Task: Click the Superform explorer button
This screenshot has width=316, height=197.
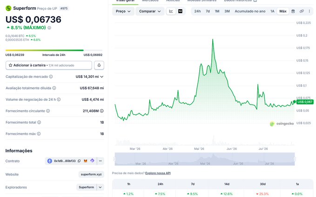Action: (x=86, y=187)
